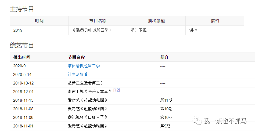Viewport: 255px width, 132px height.
Task: Select the 超新星全运会第二季 cell
Action: point(86,83)
